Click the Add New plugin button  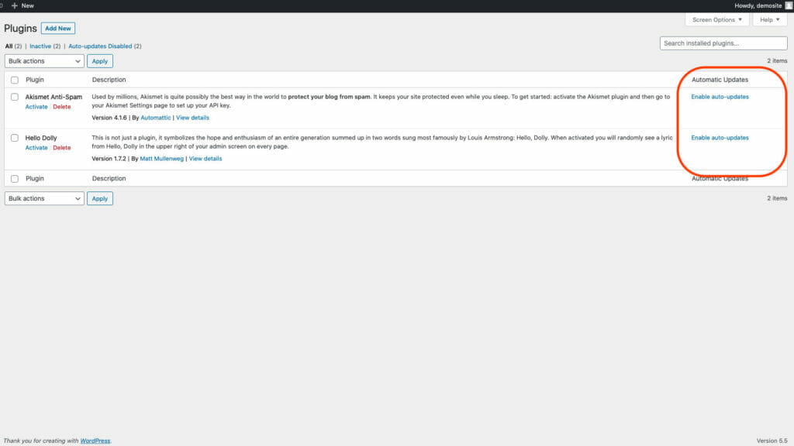58,28
